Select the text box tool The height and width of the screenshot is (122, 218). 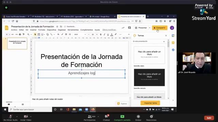click(x=39, y=35)
